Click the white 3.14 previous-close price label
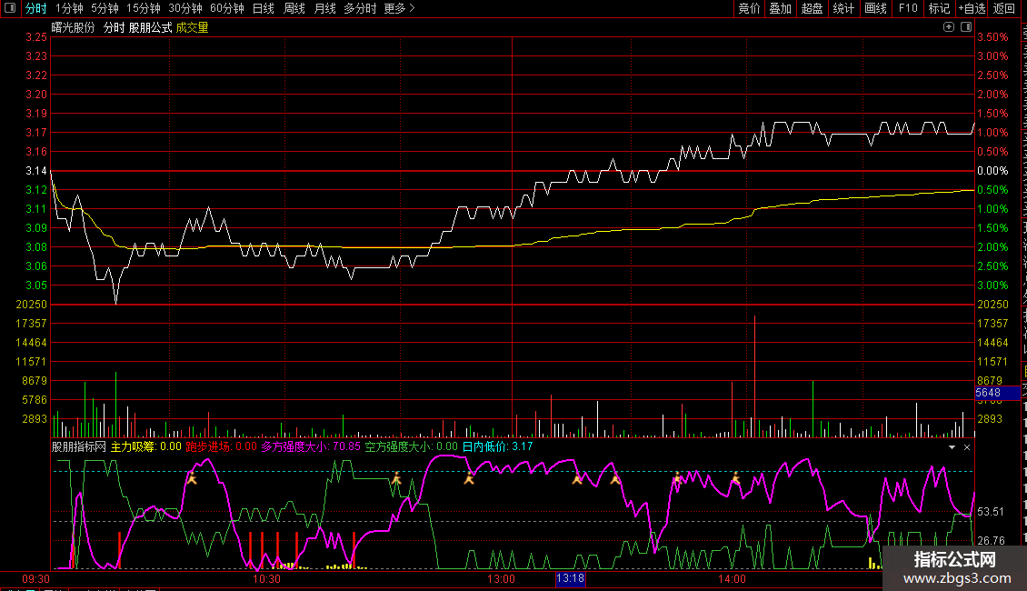 pyautogui.click(x=36, y=171)
